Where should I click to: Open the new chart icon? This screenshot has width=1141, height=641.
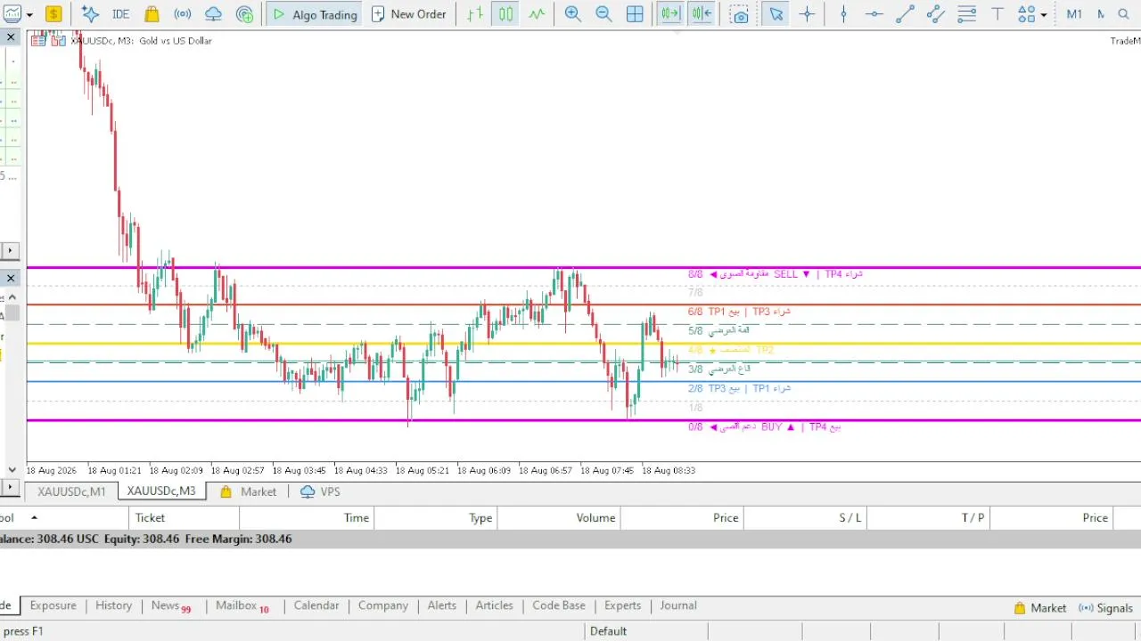(x=12, y=14)
